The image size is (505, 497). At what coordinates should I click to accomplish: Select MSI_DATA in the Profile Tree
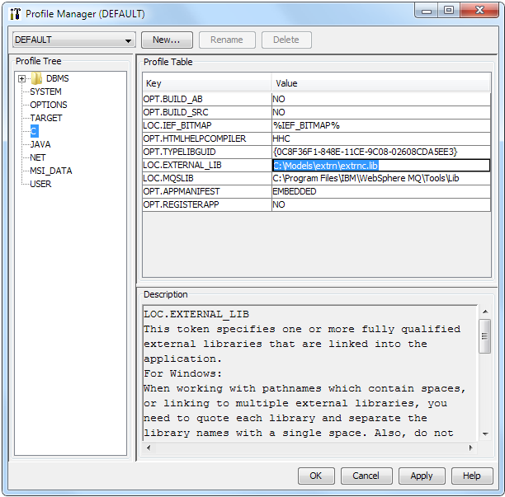tap(51, 171)
